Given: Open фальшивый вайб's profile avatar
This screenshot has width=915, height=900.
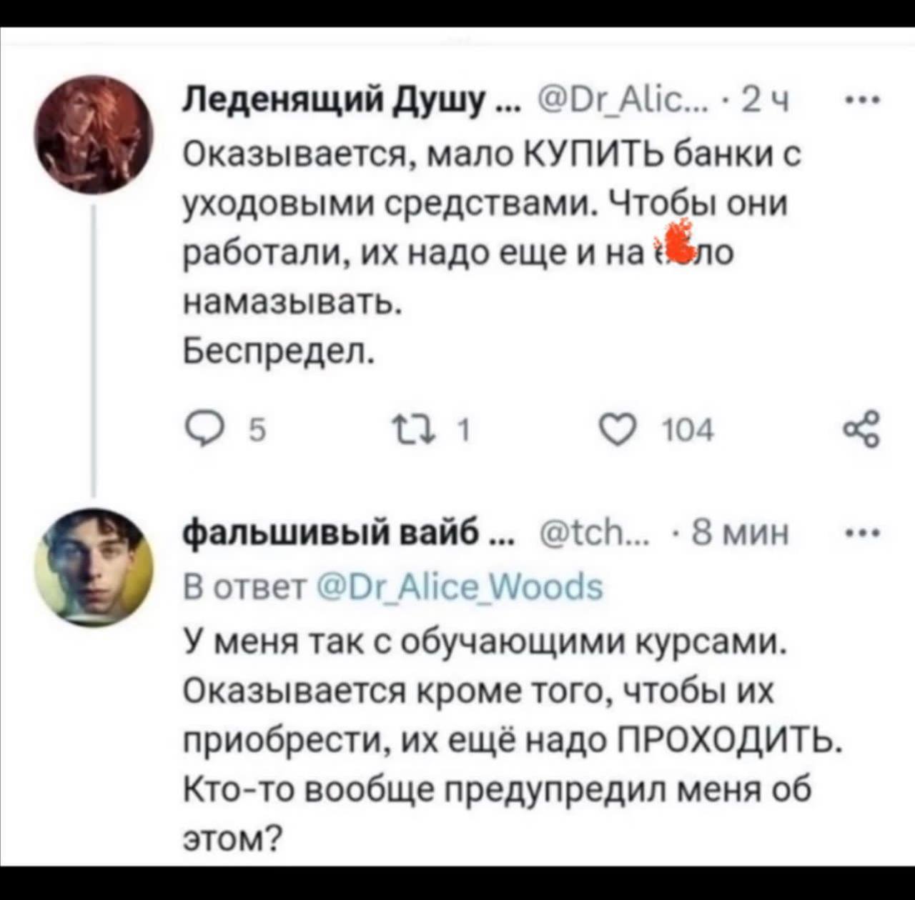Looking at the screenshot, I should tap(97, 566).
